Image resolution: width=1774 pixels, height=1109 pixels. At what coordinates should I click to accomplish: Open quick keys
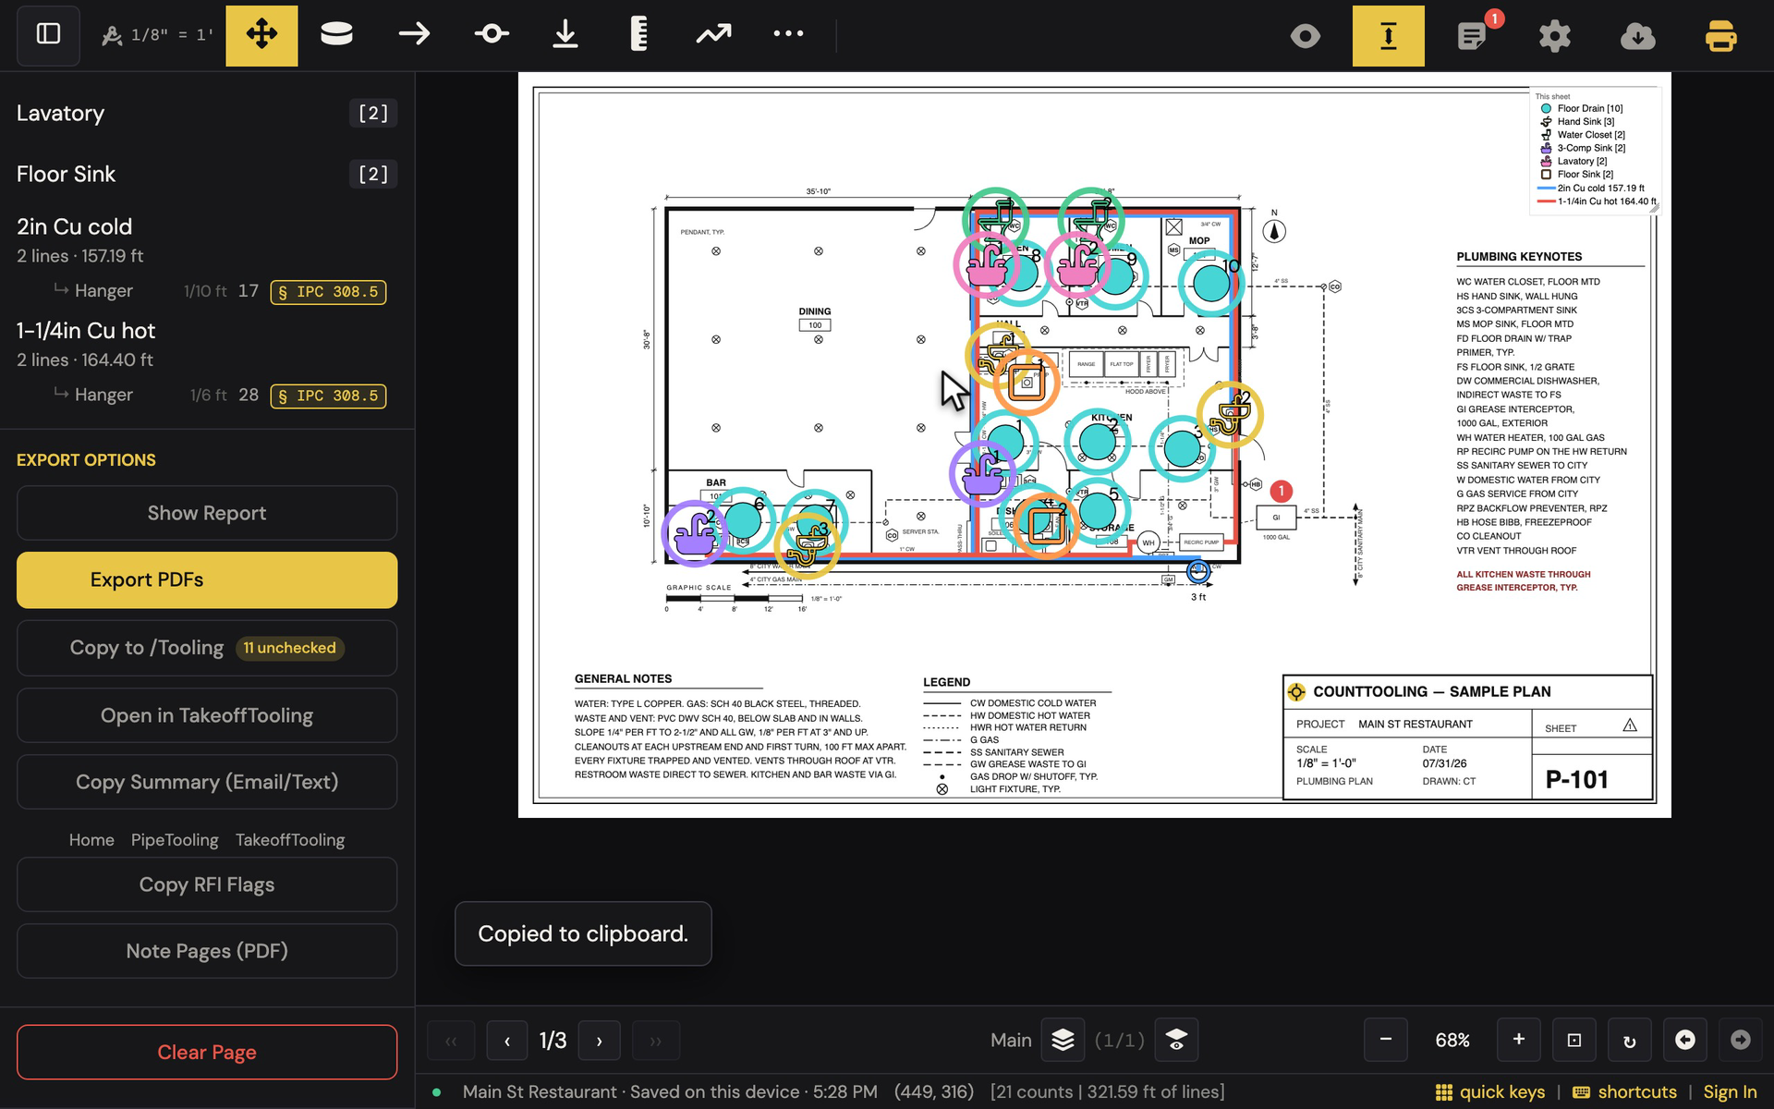pos(1489,1092)
